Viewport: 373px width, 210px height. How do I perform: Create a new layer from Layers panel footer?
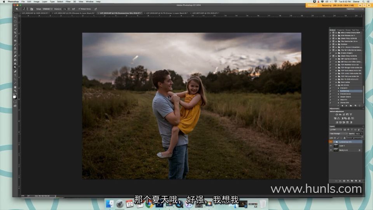(356, 181)
